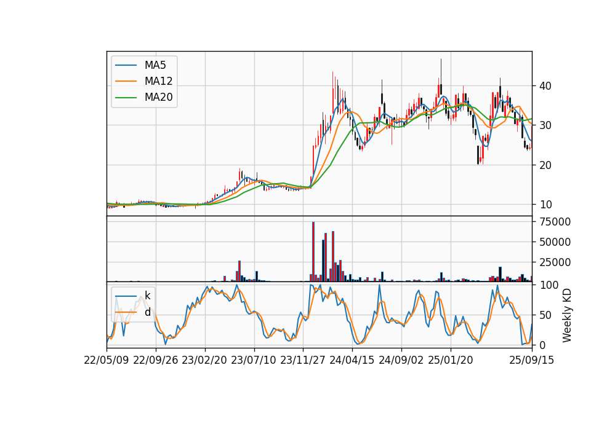Click the price axis value 10
The image size is (591, 424).
[x=545, y=204]
